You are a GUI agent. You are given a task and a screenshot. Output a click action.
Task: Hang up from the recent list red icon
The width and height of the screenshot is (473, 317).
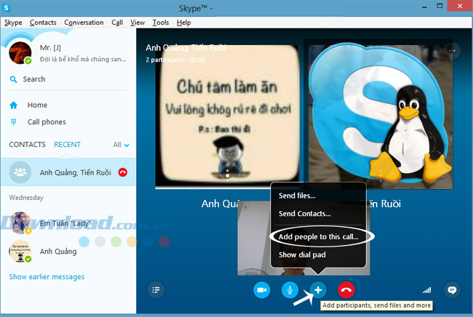click(123, 172)
